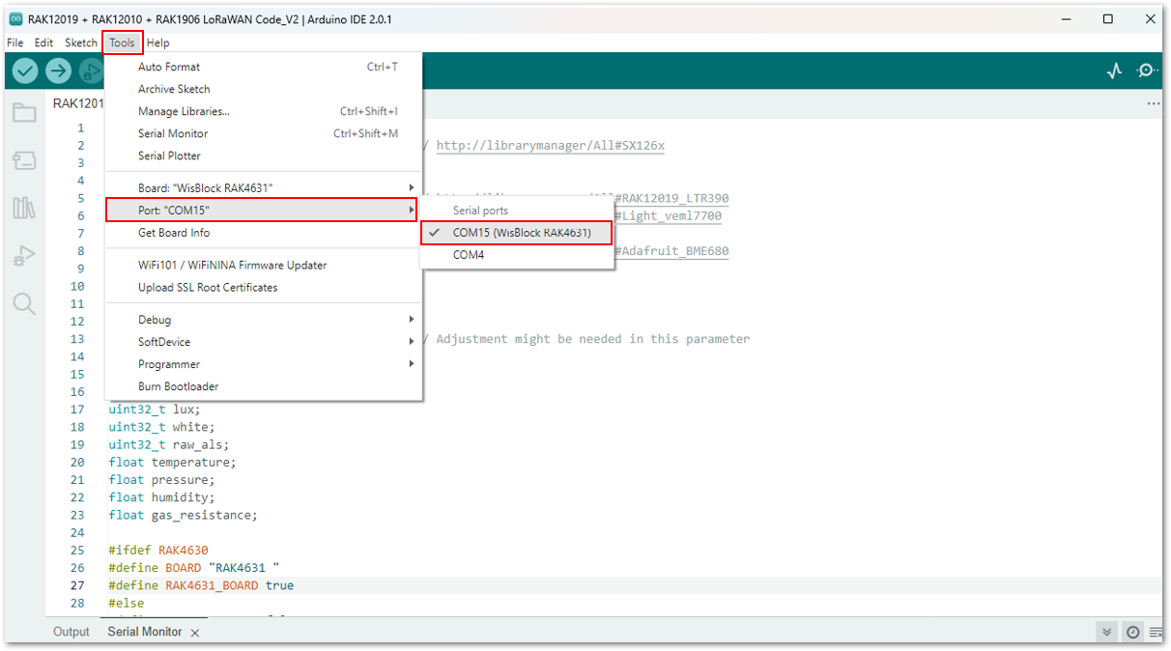Select Upload SSL Root Certificates
The width and height of the screenshot is (1171, 651).
(x=263, y=287)
